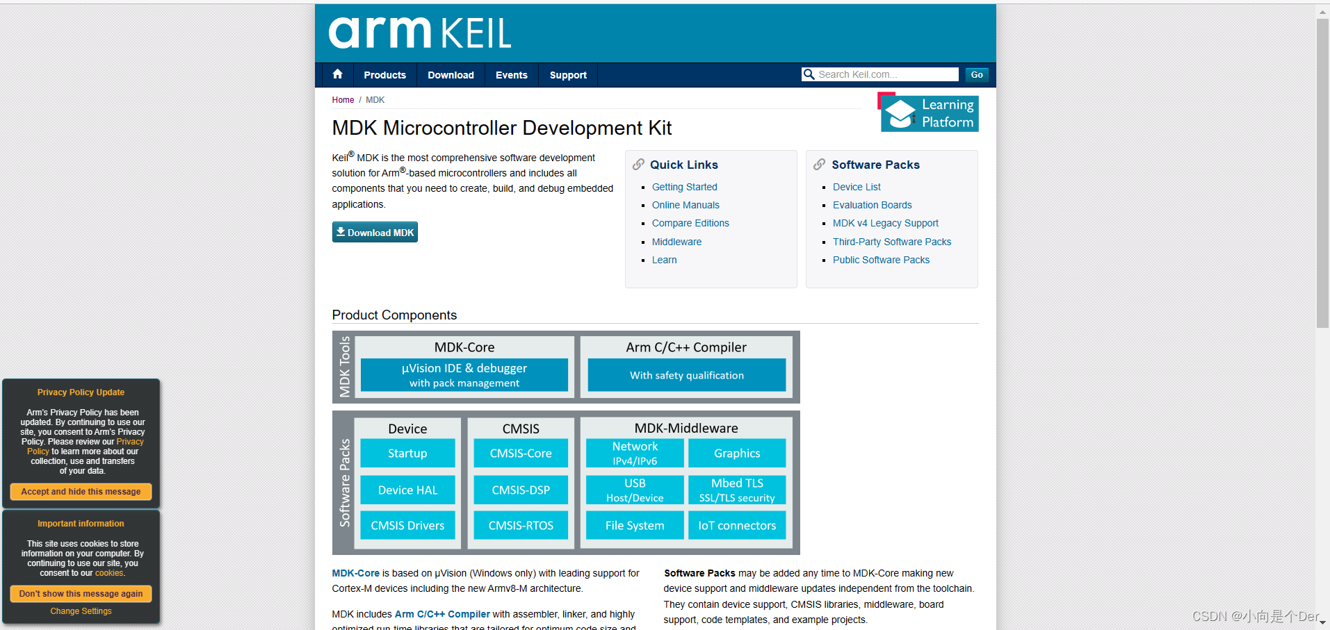
Task: Click the Download MDK button
Action: pos(375,232)
